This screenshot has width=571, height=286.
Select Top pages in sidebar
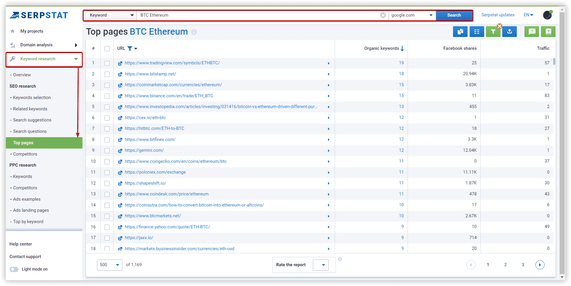point(44,143)
